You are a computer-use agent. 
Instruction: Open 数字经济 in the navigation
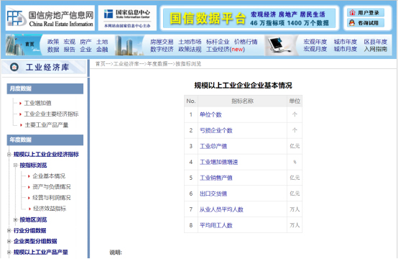tap(162, 50)
